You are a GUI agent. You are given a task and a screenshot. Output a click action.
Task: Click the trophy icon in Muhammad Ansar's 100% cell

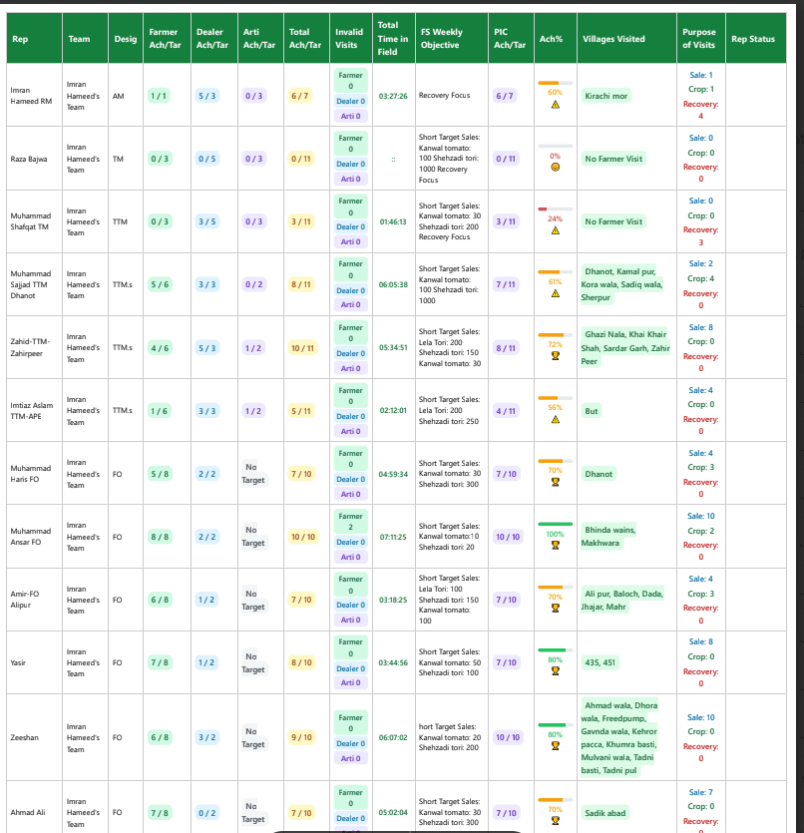coord(554,544)
